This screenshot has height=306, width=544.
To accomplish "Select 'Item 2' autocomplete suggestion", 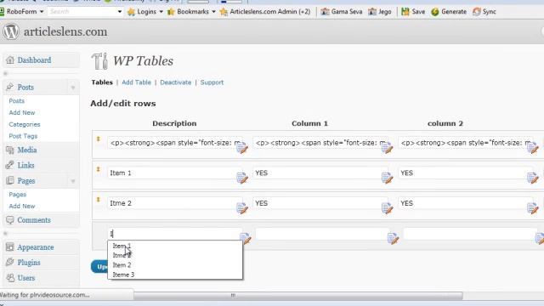I will 175,265.
